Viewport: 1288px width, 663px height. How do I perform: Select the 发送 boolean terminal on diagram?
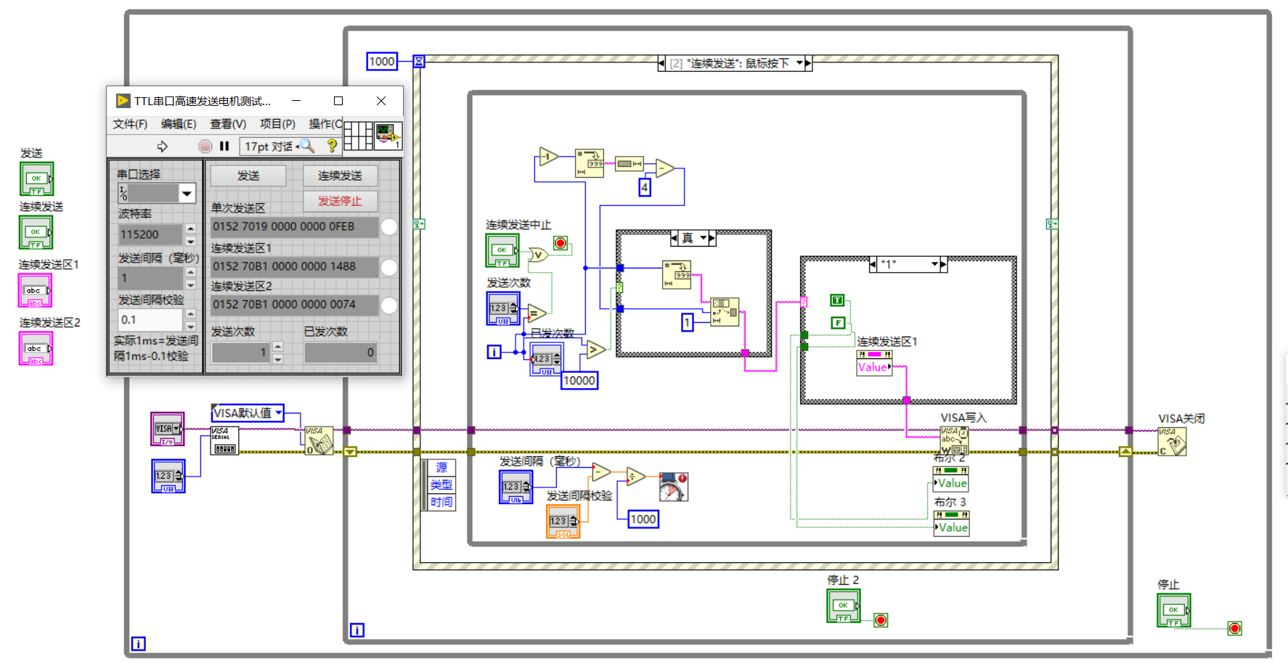(36, 178)
